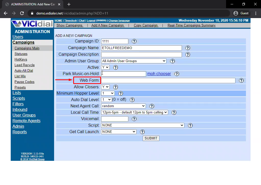Show help for Web Form field
The width and height of the screenshot is (261, 185).
coord(241,80)
